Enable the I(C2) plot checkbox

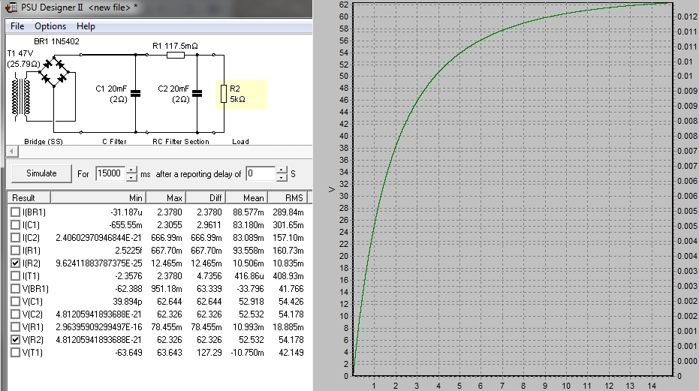(16, 238)
